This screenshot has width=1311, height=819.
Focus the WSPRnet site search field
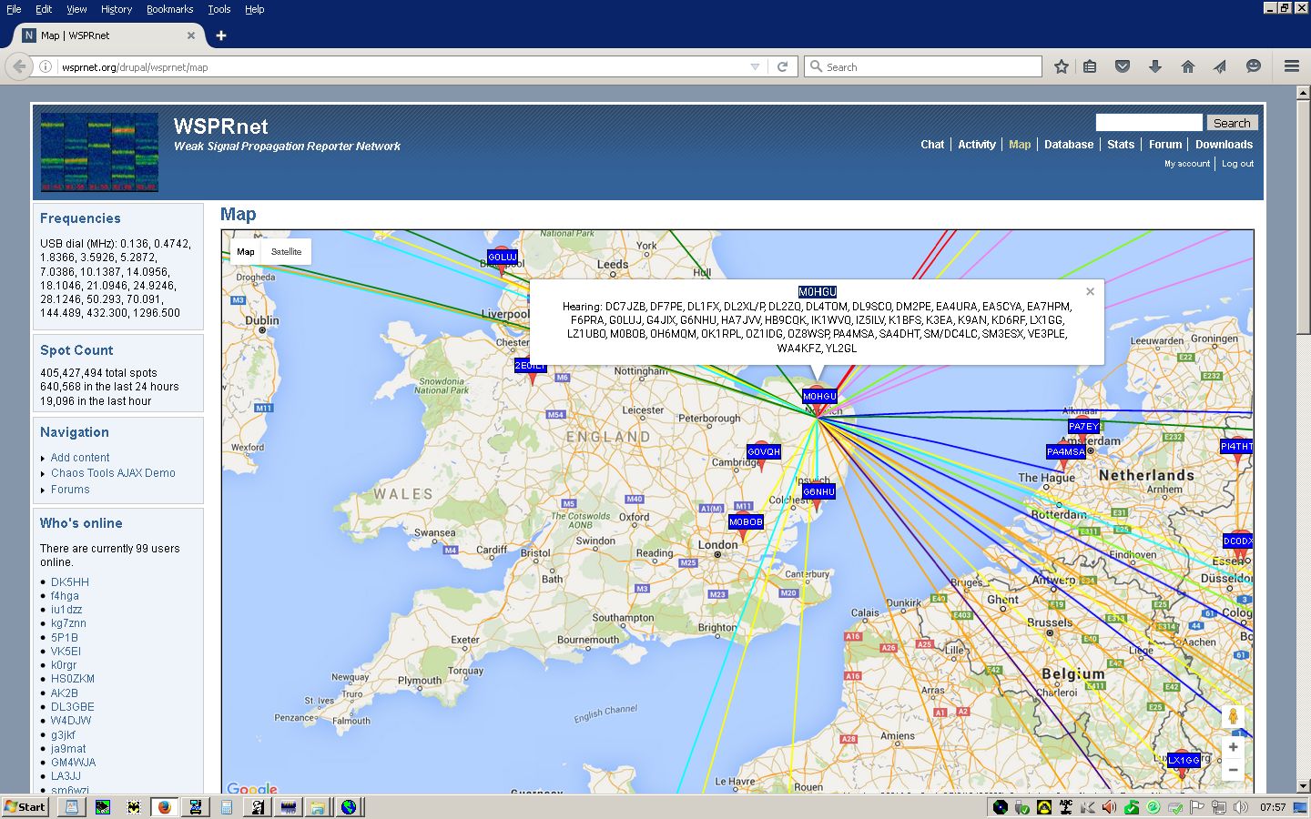coord(1149,122)
